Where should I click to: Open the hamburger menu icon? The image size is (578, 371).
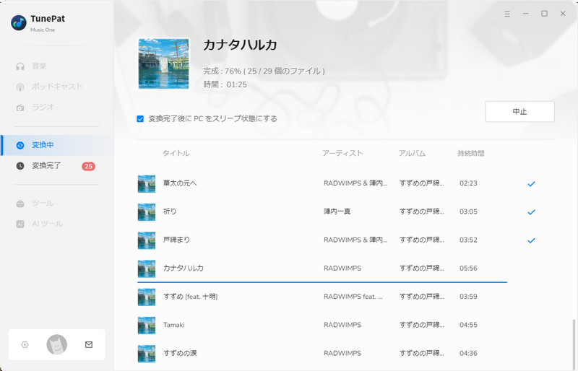(x=507, y=14)
